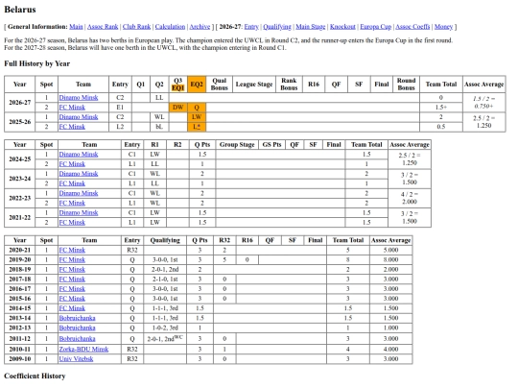Screen dimensions: 518x389
Task: Open FC Minsk link for 2017-18
Action: pos(72,280)
